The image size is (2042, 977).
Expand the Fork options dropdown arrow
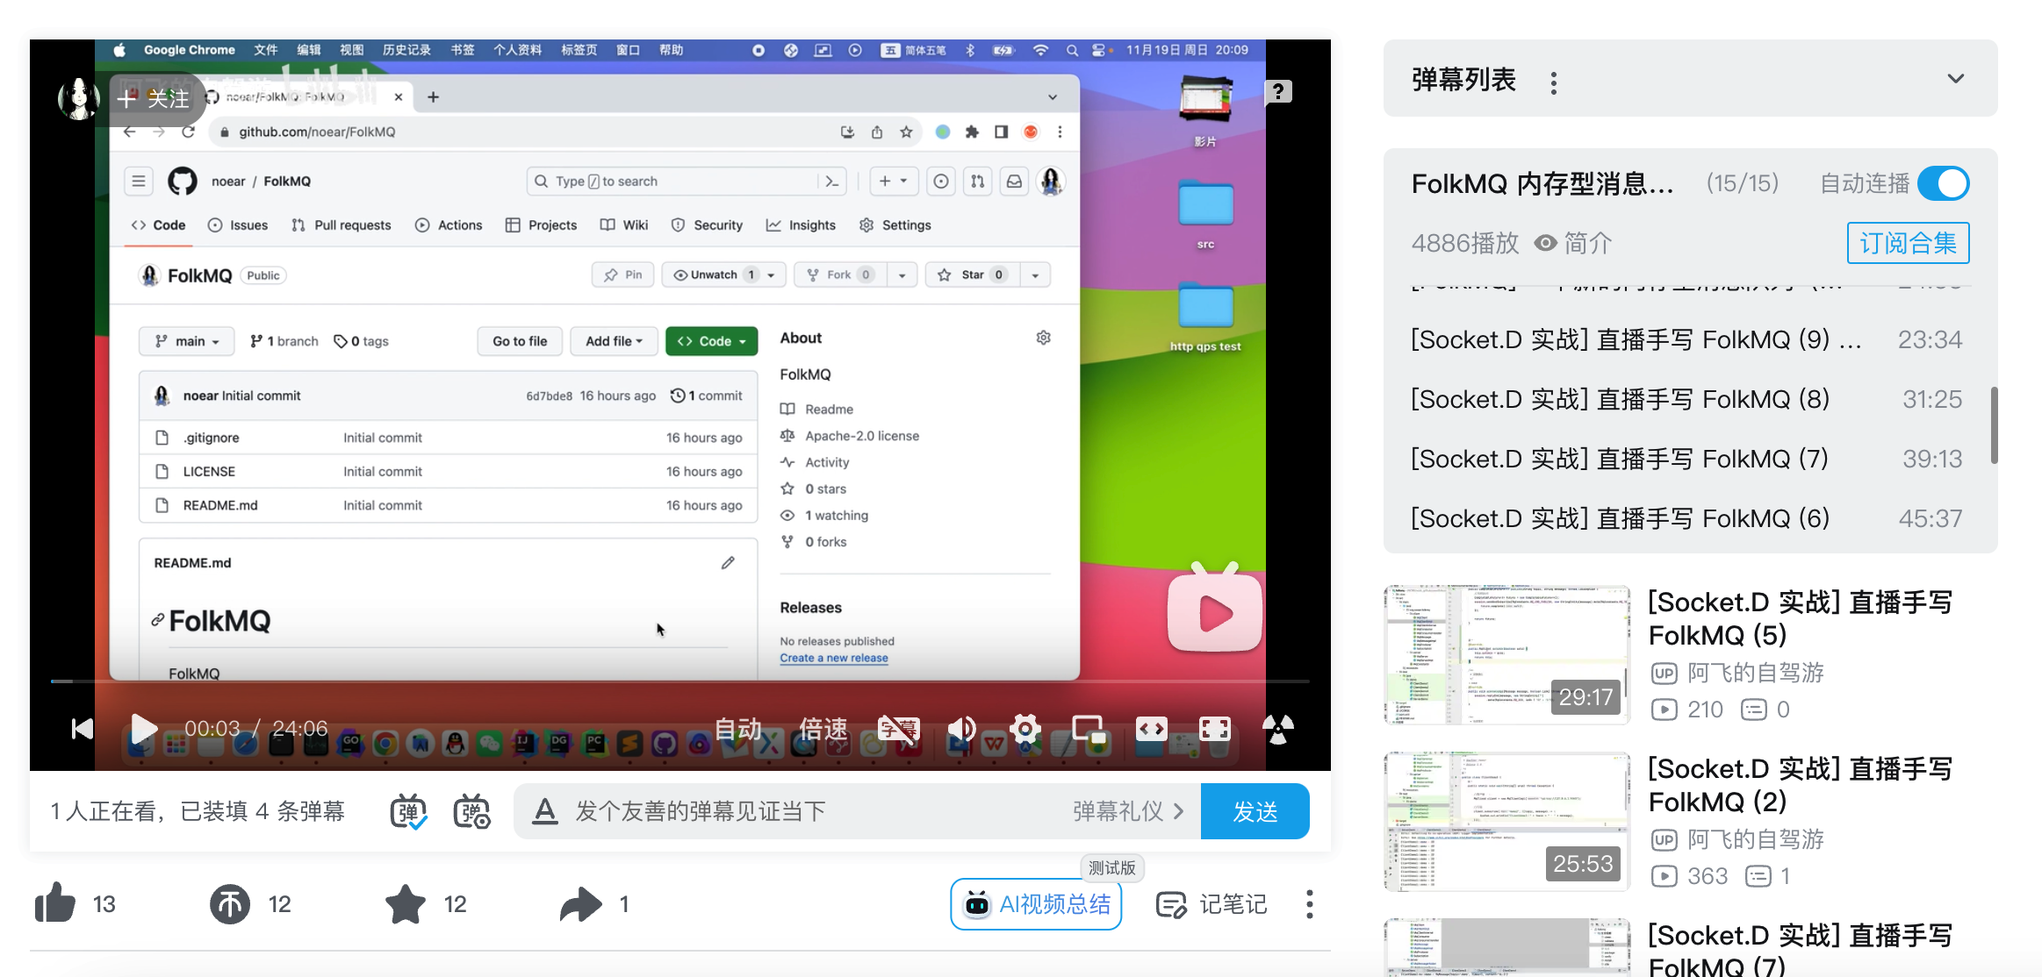coord(902,275)
